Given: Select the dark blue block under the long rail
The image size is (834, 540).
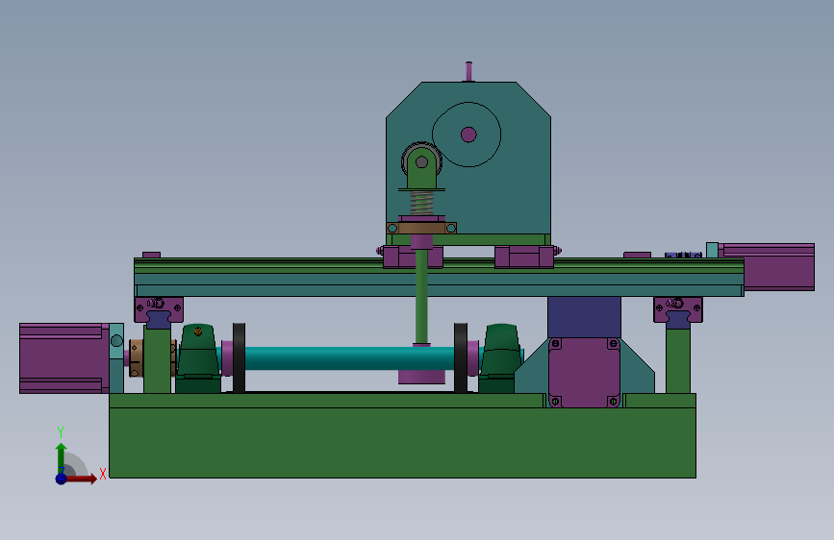Looking at the screenshot, I should (584, 317).
